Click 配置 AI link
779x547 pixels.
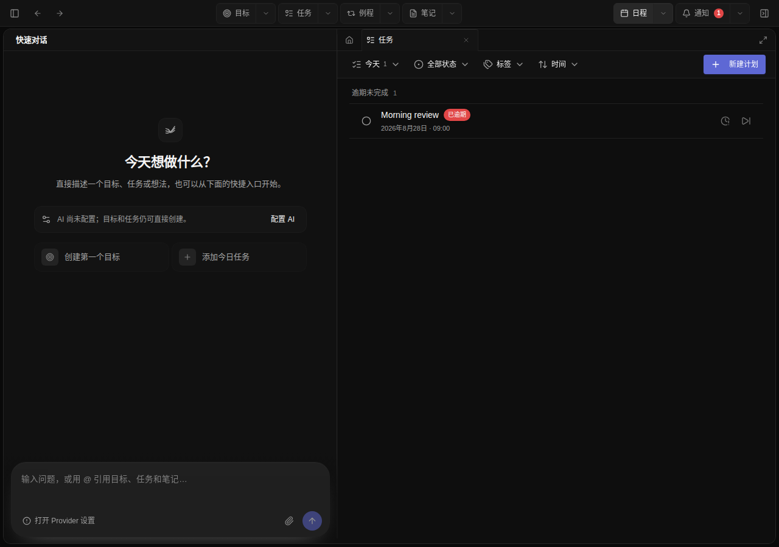(282, 219)
